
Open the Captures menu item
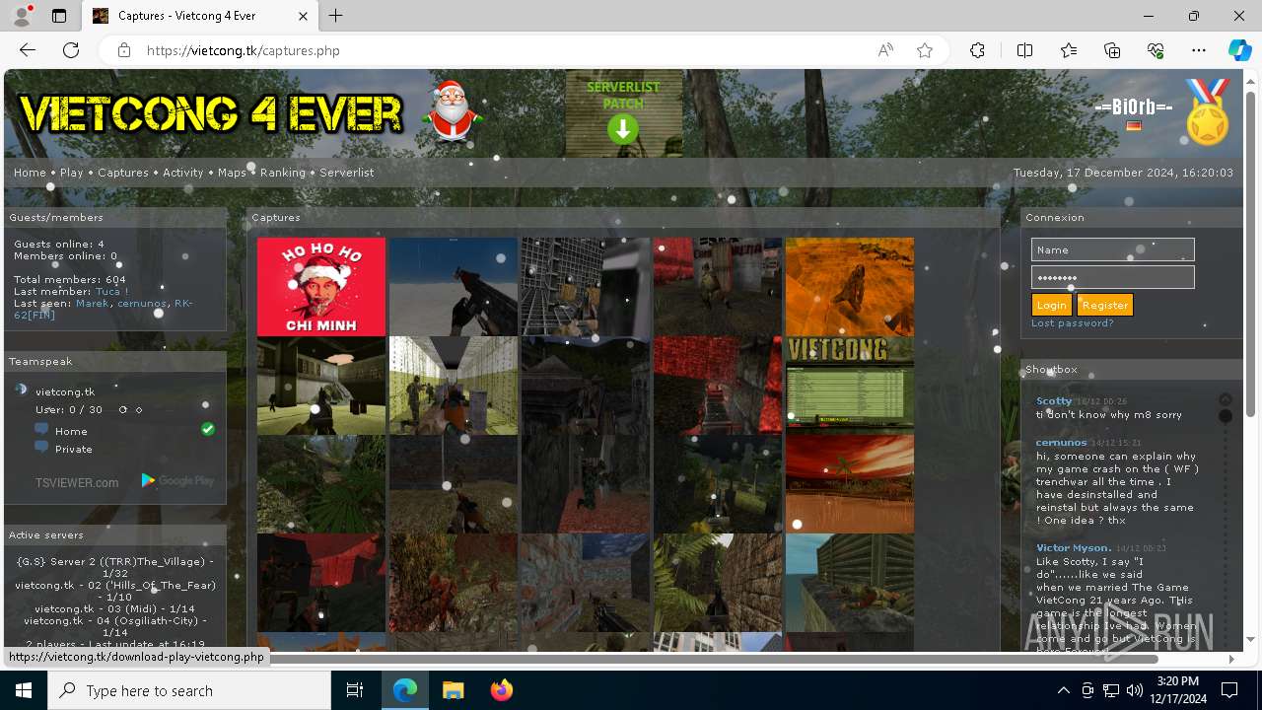122,173
